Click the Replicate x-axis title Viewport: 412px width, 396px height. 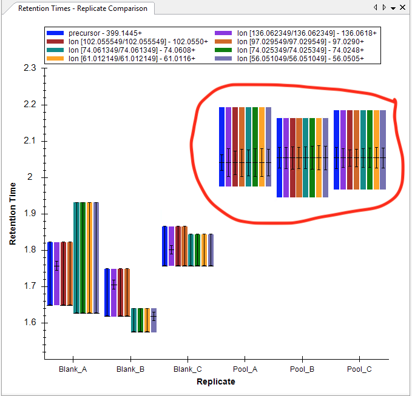click(x=215, y=382)
